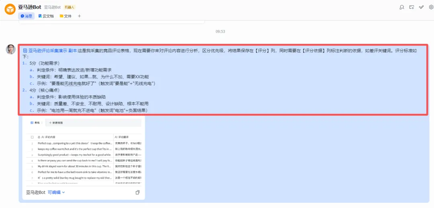Open the embedded table preview thumbnail
Viewport: 434px width, 208px height.
[84, 151]
